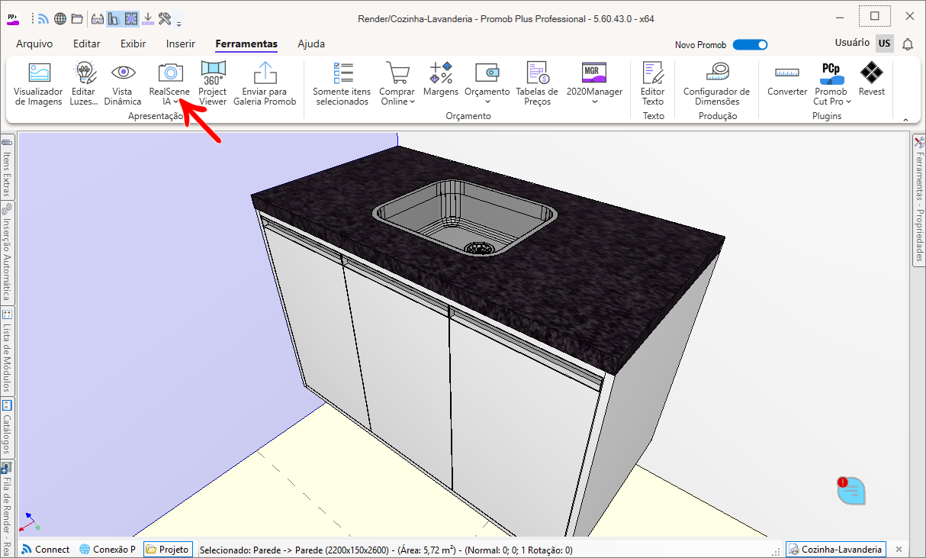The image size is (926, 558).
Task: Click Enviar para Galeria Promob
Action: (265, 84)
